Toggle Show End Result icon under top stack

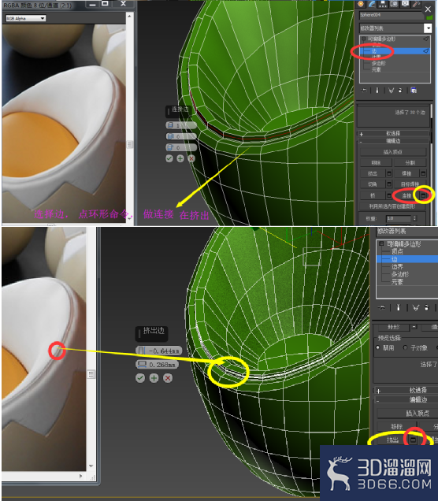point(377,91)
